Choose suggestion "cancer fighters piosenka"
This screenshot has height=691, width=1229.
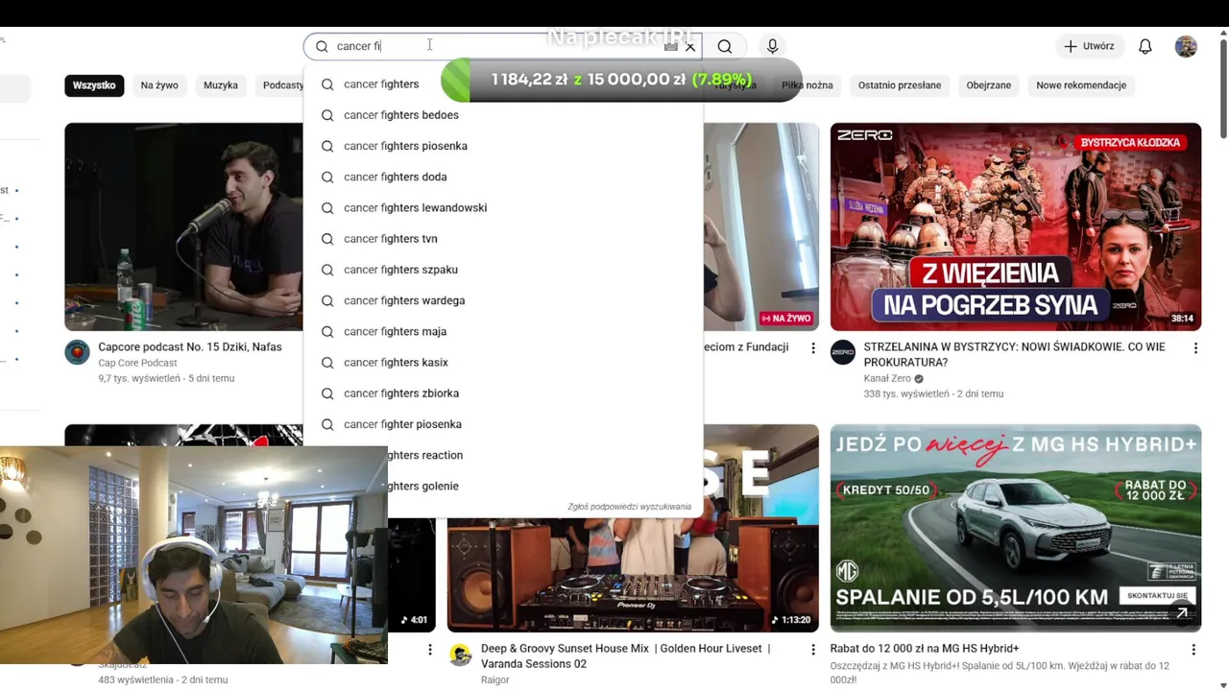(x=503, y=146)
